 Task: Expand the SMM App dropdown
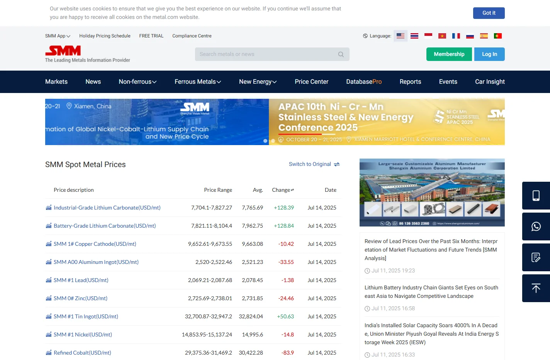point(58,36)
